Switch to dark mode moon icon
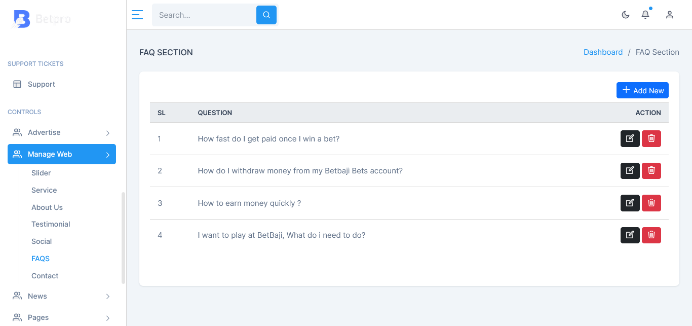Screen dimensions: 692x326 coord(626,15)
